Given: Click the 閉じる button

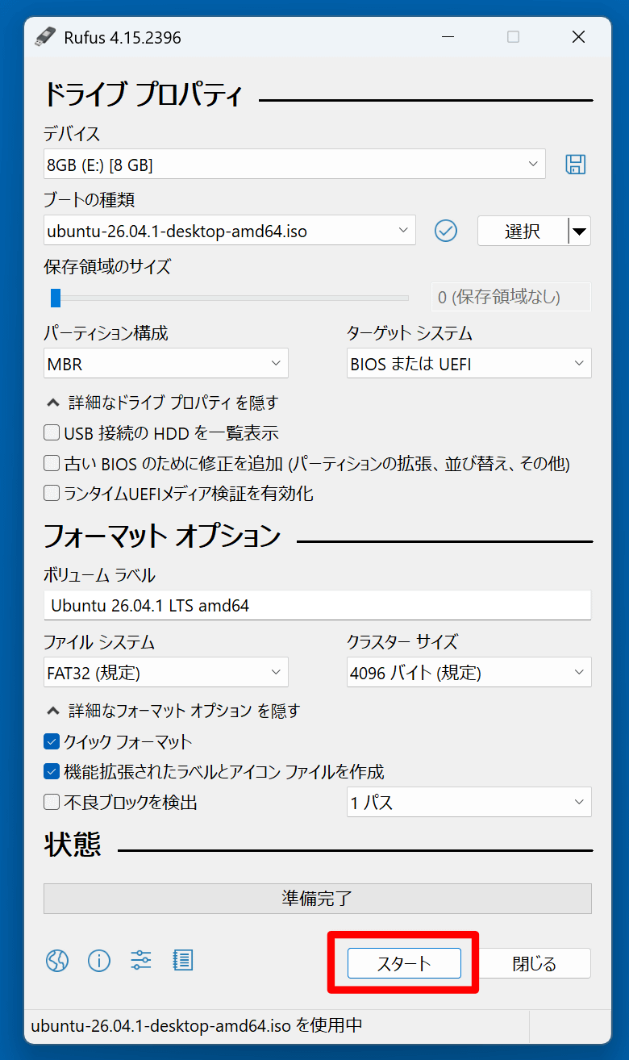Looking at the screenshot, I should click(x=534, y=963).
